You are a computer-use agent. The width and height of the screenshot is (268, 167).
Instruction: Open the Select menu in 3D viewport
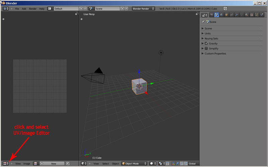coord(106,164)
